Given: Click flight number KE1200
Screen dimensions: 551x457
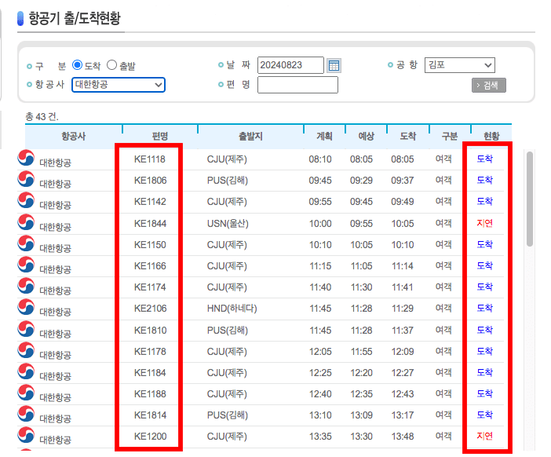Looking at the screenshot, I should click(151, 437).
